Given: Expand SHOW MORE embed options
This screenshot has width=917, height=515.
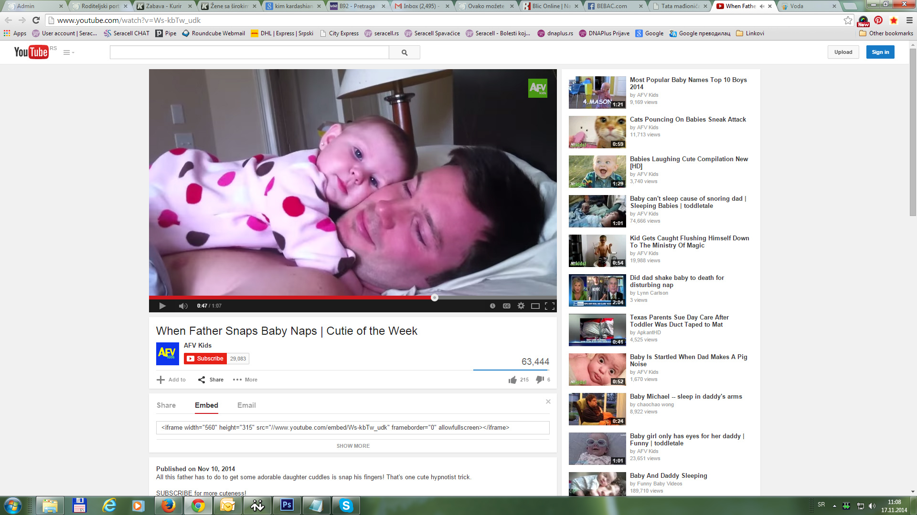Looking at the screenshot, I should tap(353, 446).
